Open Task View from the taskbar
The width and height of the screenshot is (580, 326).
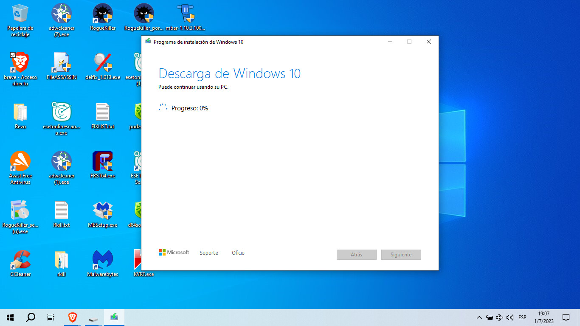click(51, 317)
